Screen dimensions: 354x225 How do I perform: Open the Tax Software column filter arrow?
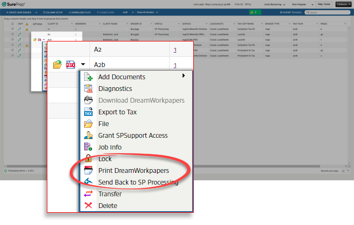point(262,24)
